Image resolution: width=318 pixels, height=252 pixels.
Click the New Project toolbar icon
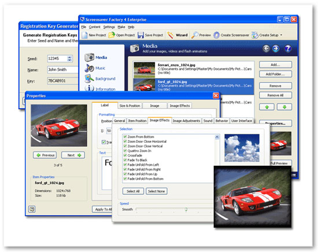[84, 35]
